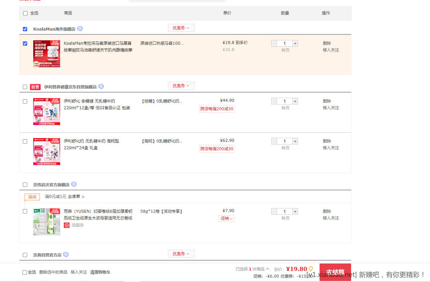Open the 选服务 service icon for YUSEN tissue
The height and width of the screenshot is (282, 430).
click(x=67, y=225)
